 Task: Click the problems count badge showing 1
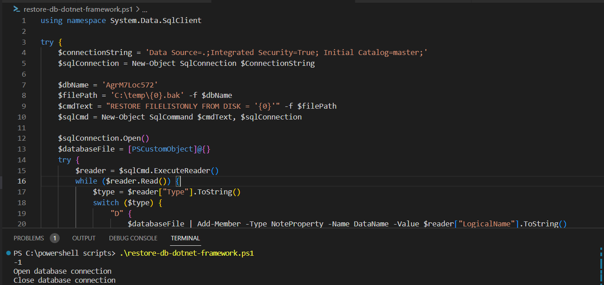coord(55,238)
